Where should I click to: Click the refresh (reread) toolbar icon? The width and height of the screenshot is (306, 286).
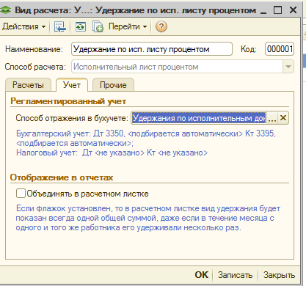pos(81,26)
